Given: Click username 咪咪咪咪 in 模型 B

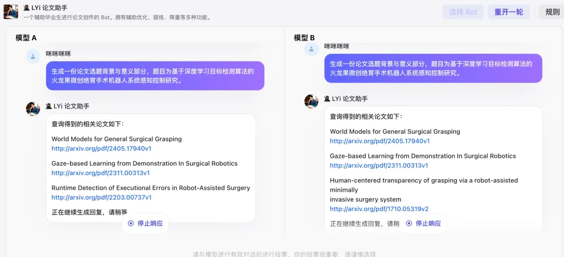Looking at the screenshot, I should (x=337, y=46).
